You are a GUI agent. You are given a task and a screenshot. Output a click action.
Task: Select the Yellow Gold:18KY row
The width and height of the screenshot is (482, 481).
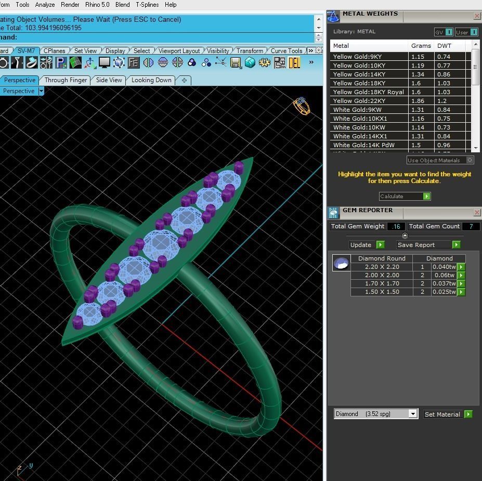(400, 83)
